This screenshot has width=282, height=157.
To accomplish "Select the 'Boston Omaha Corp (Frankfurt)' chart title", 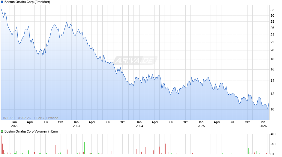I will 27,2.
